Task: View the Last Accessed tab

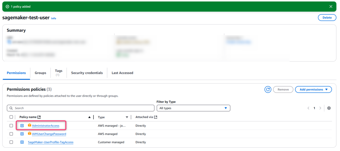Action: tap(122, 73)
